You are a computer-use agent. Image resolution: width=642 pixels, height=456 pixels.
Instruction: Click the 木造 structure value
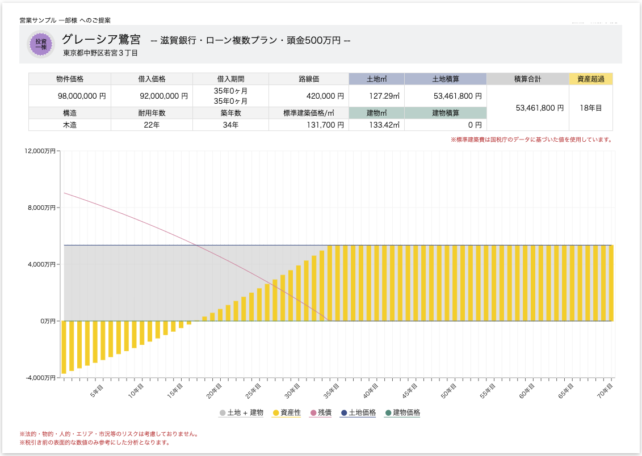tap(70, 125)
